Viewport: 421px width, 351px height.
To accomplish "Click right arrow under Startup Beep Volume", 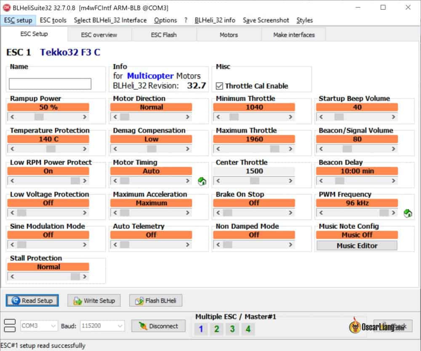I will [393, 117].
